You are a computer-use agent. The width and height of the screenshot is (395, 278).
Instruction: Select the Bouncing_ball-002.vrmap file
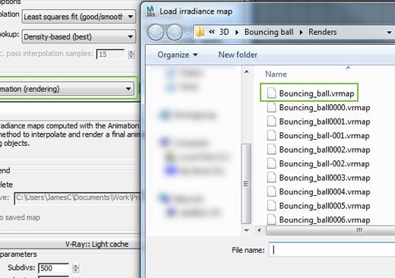tap(324, 164)
